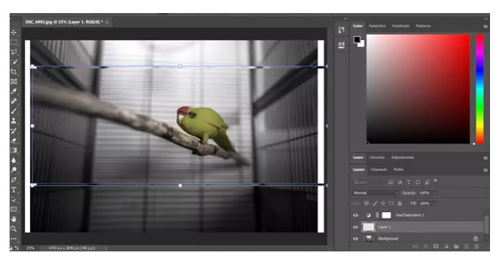Select the Crop tool
Screen dimensions: 501x261
click(x=14, y=71)
